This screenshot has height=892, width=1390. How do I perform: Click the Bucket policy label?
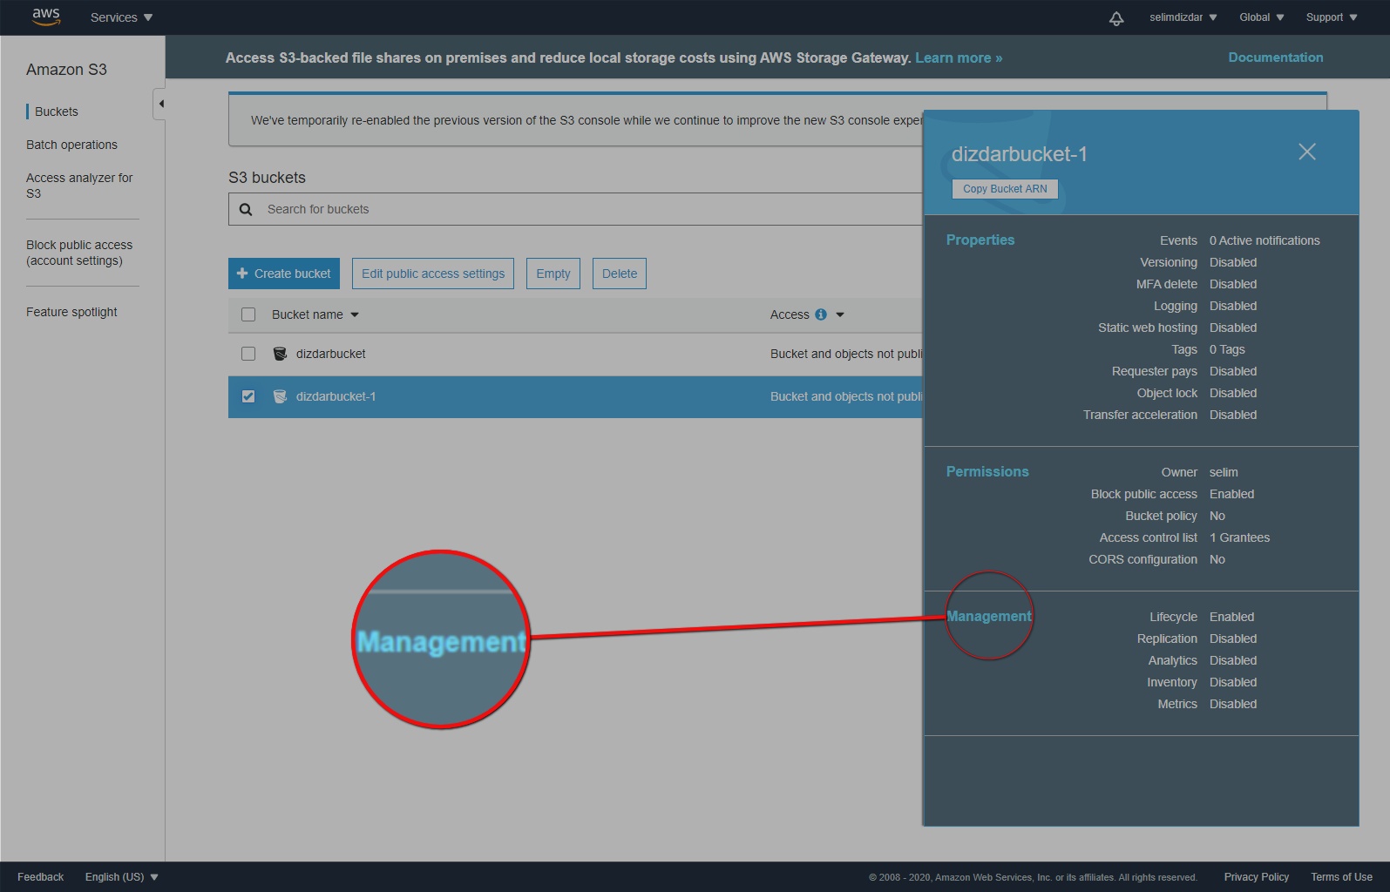pyautogui.click(x=1161, y=516)
